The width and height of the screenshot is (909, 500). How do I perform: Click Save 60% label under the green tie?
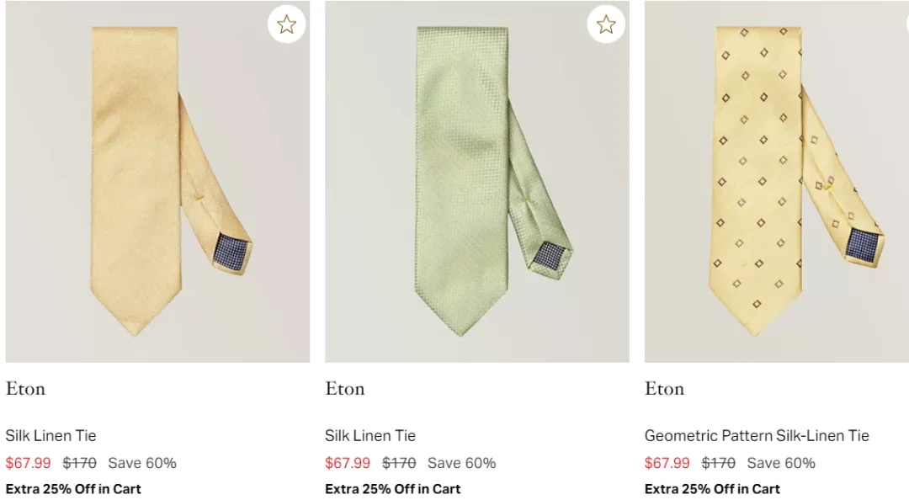tap(461, 463)
